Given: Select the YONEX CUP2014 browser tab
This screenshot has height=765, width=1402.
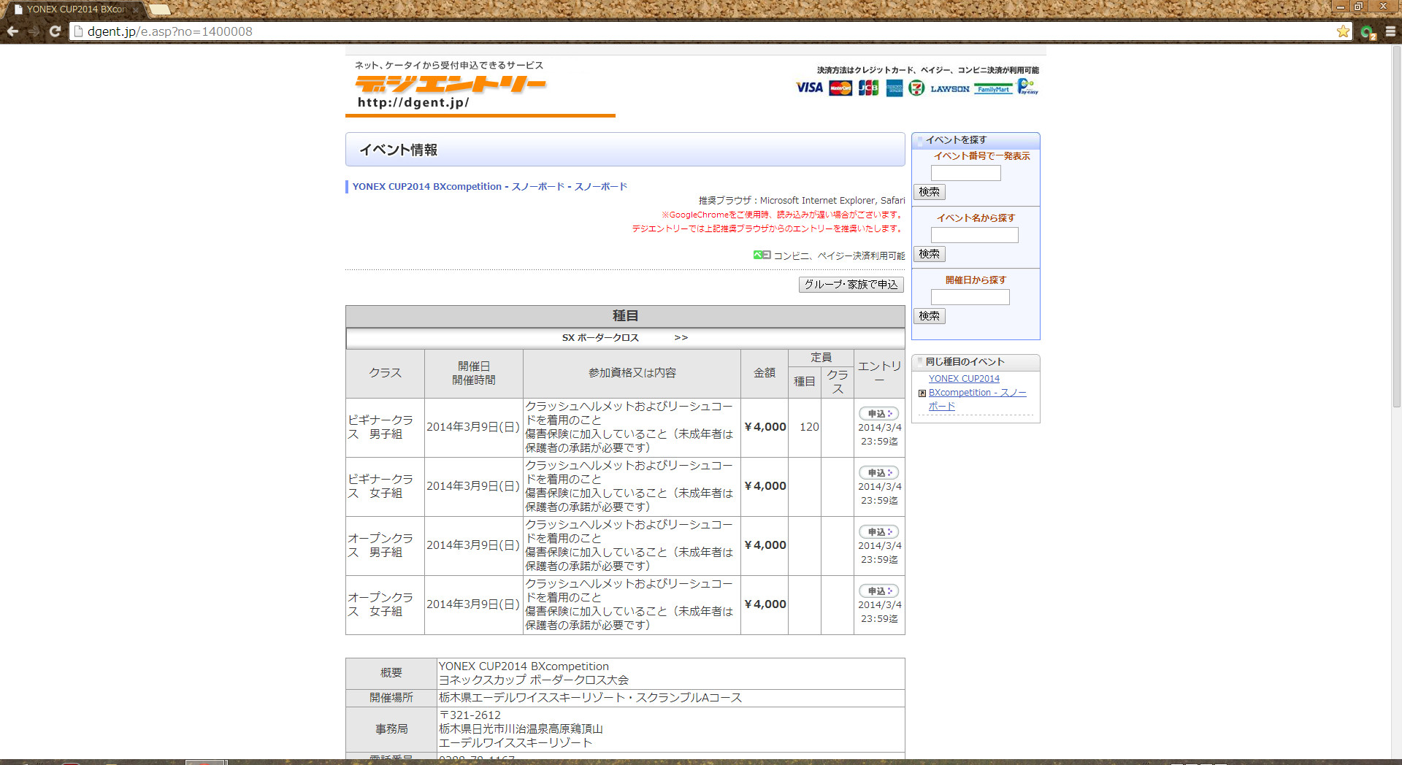Looking at the screenshot, I should point(74,9).
